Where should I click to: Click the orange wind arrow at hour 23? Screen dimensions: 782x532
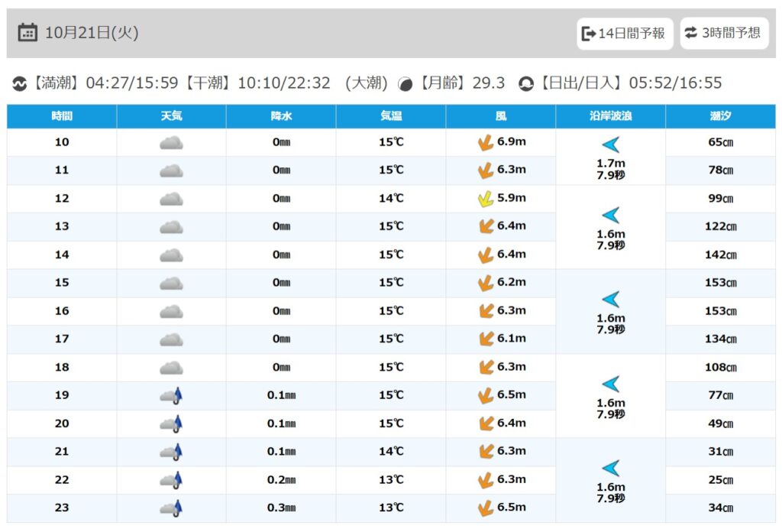pos(485,508)
